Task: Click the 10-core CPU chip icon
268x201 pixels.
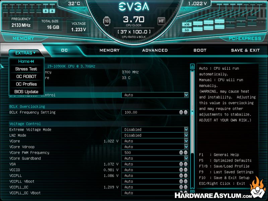Action: coord(107,21)
